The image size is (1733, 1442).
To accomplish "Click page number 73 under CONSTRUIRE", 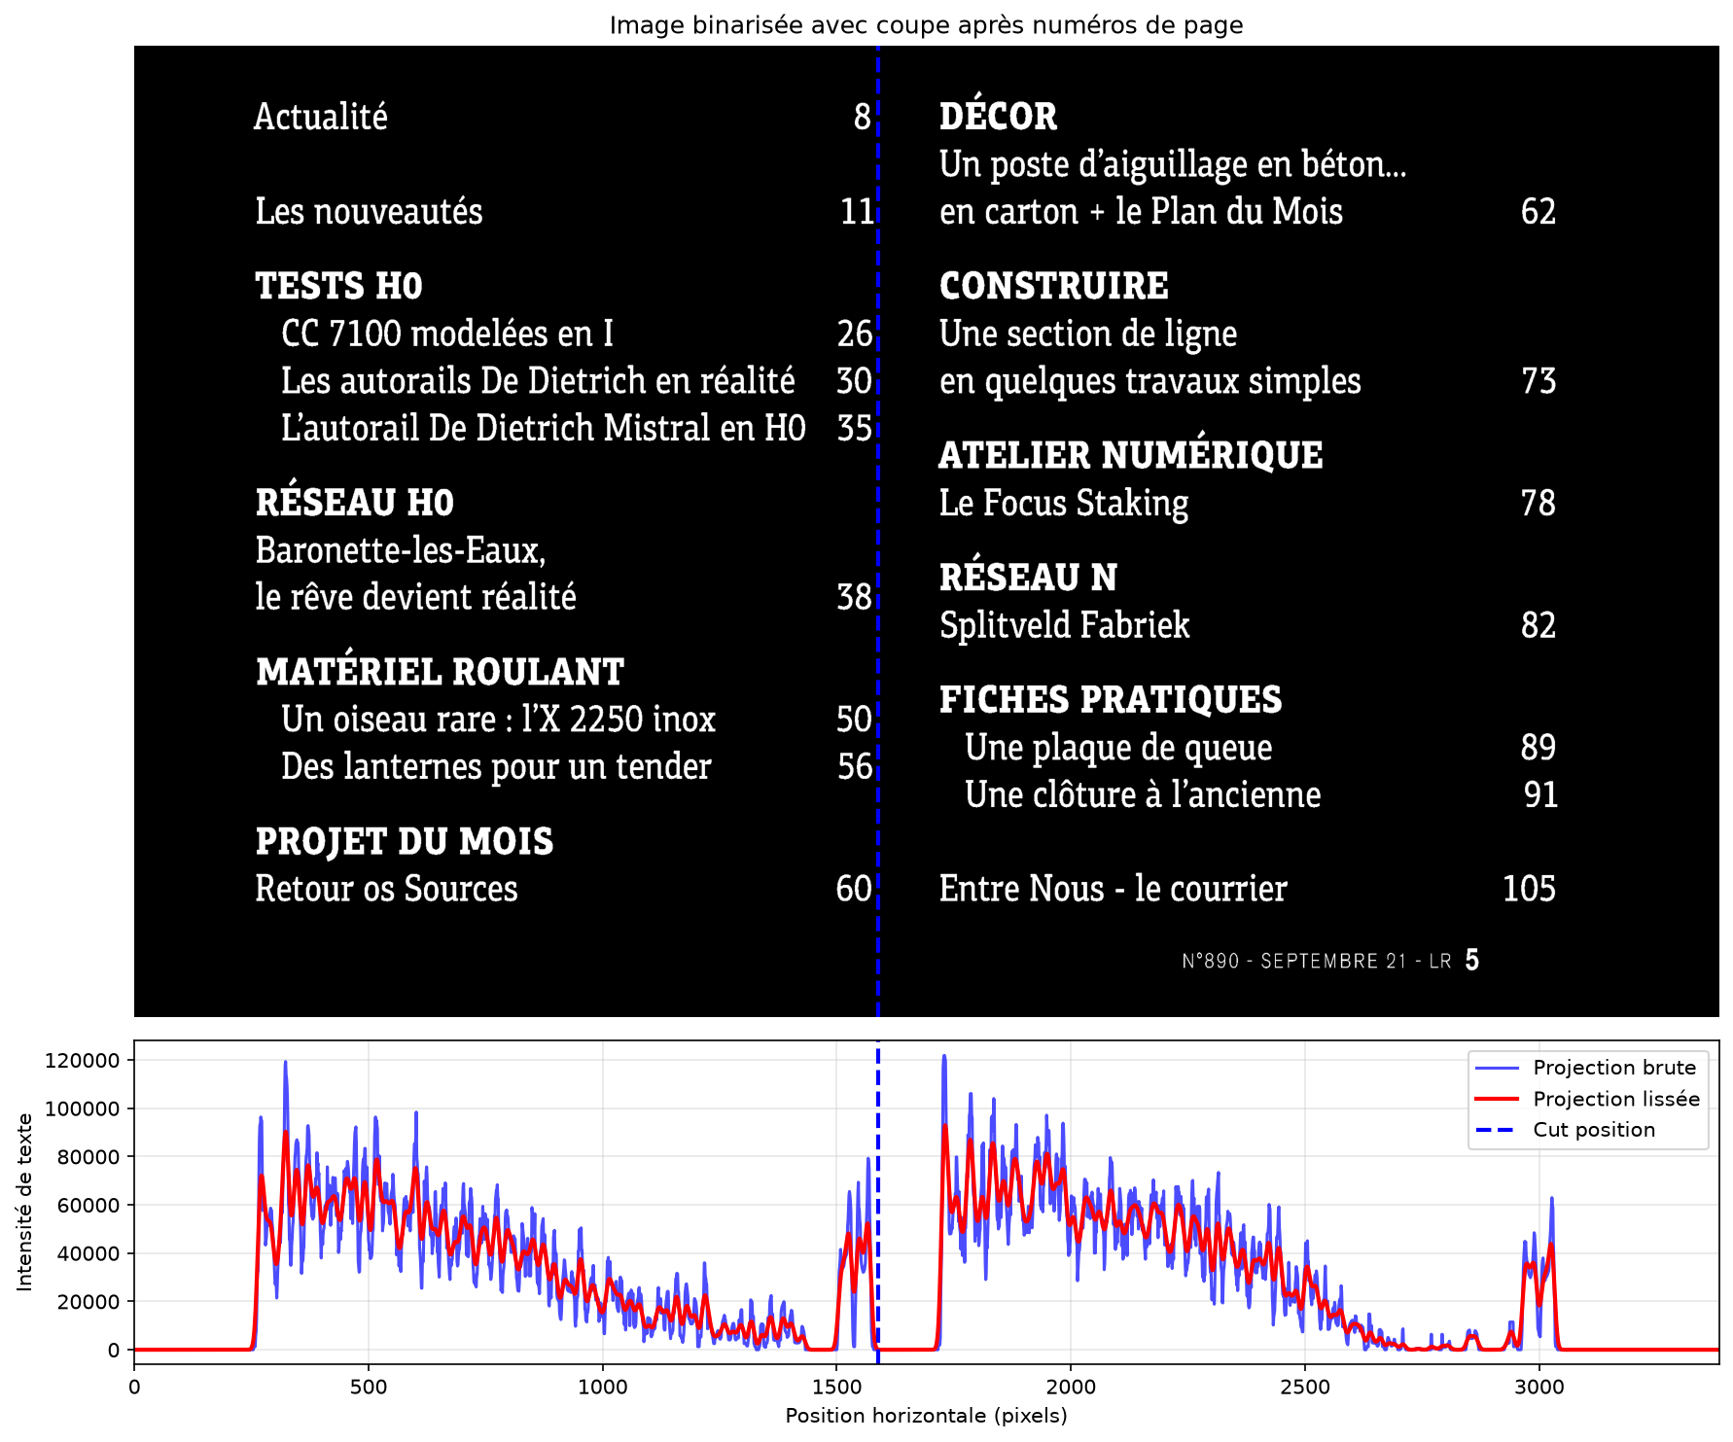I will pyautogui.click(x=1539, y=381).
